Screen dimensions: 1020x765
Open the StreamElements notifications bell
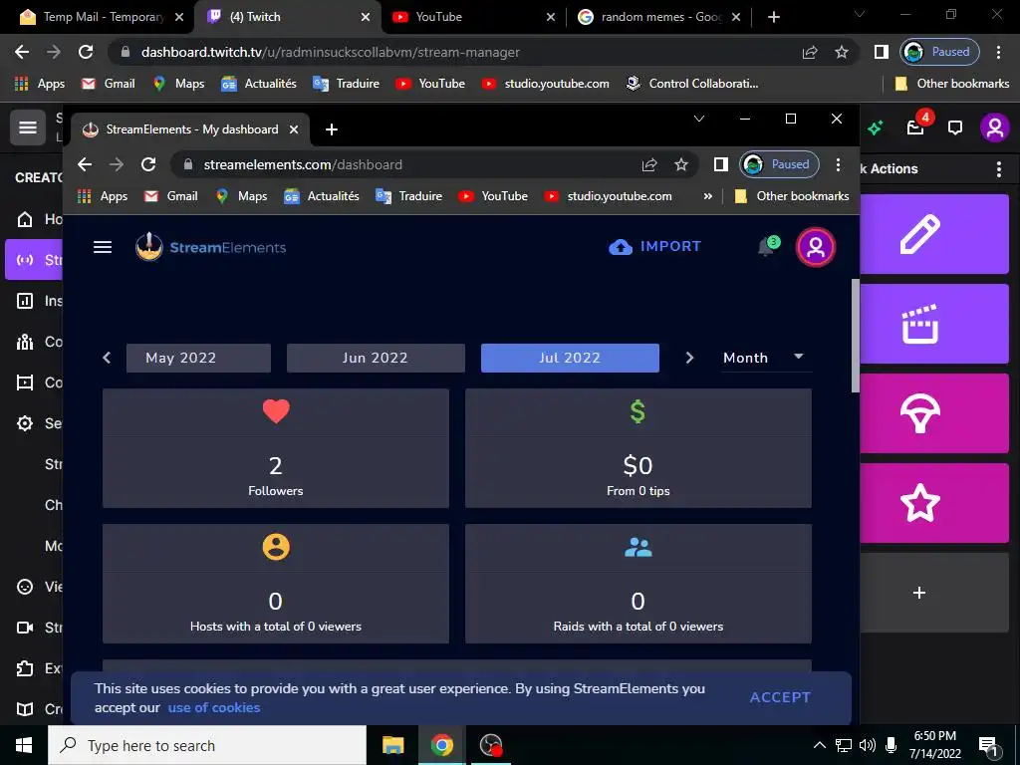[x=767, y=247]
